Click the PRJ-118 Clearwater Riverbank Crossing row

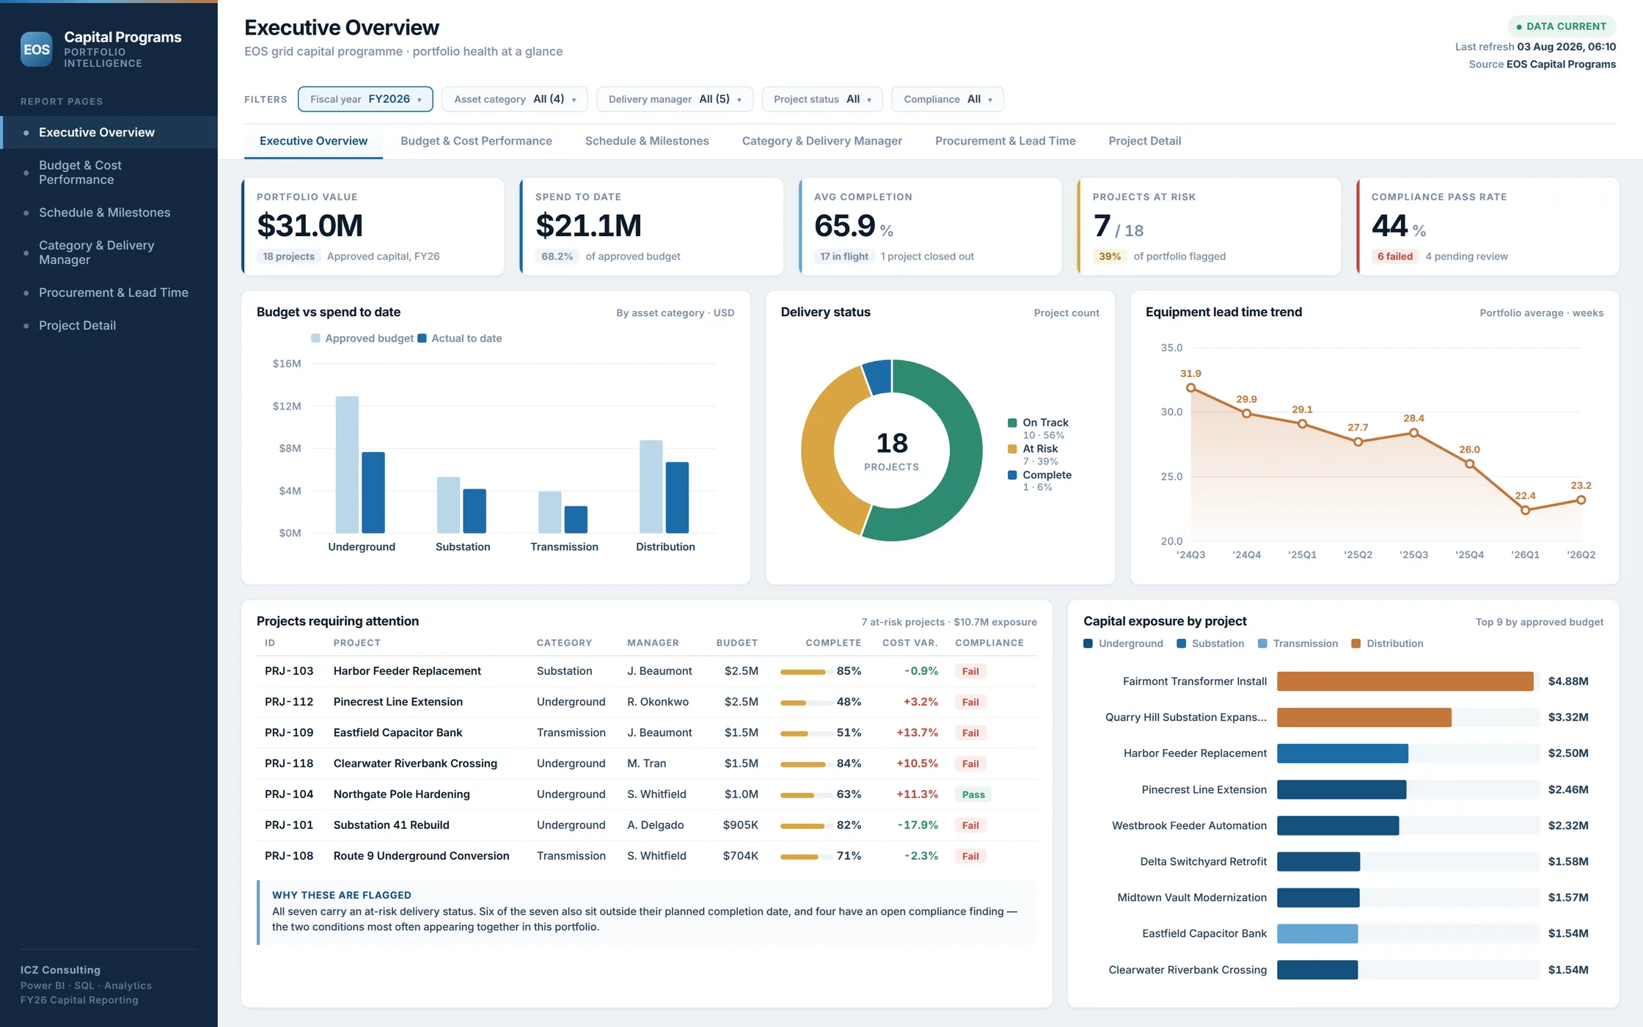(x=647, y=763)
